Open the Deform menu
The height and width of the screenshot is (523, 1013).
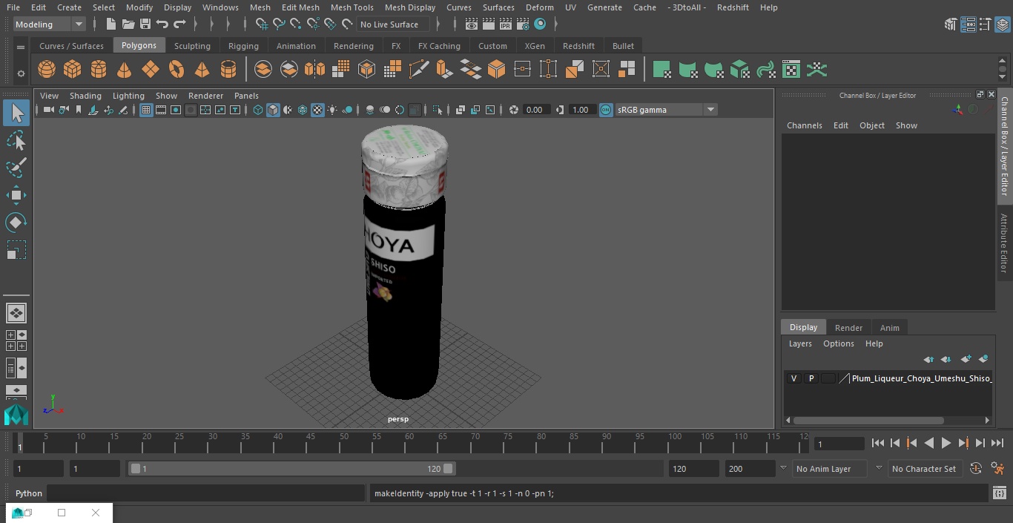539,7
